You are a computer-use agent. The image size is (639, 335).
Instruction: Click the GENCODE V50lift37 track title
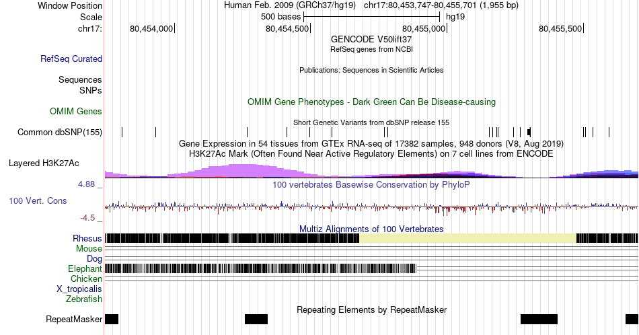pos(371,40)
